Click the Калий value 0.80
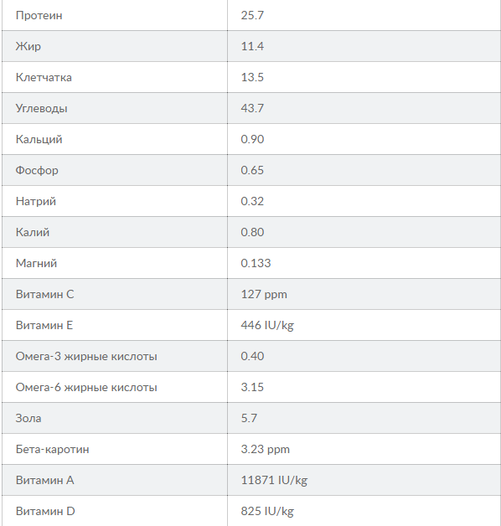 [252, 232]
